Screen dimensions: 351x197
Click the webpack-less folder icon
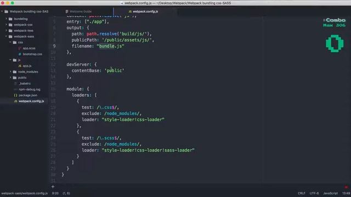(10, 31)
